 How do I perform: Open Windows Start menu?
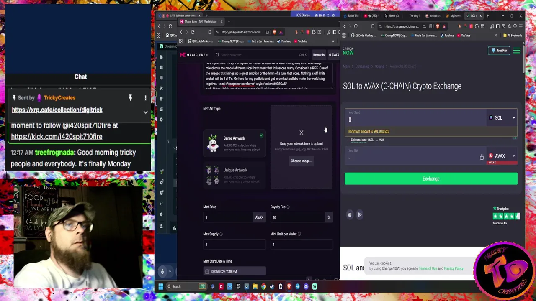[x=160, y=286]
